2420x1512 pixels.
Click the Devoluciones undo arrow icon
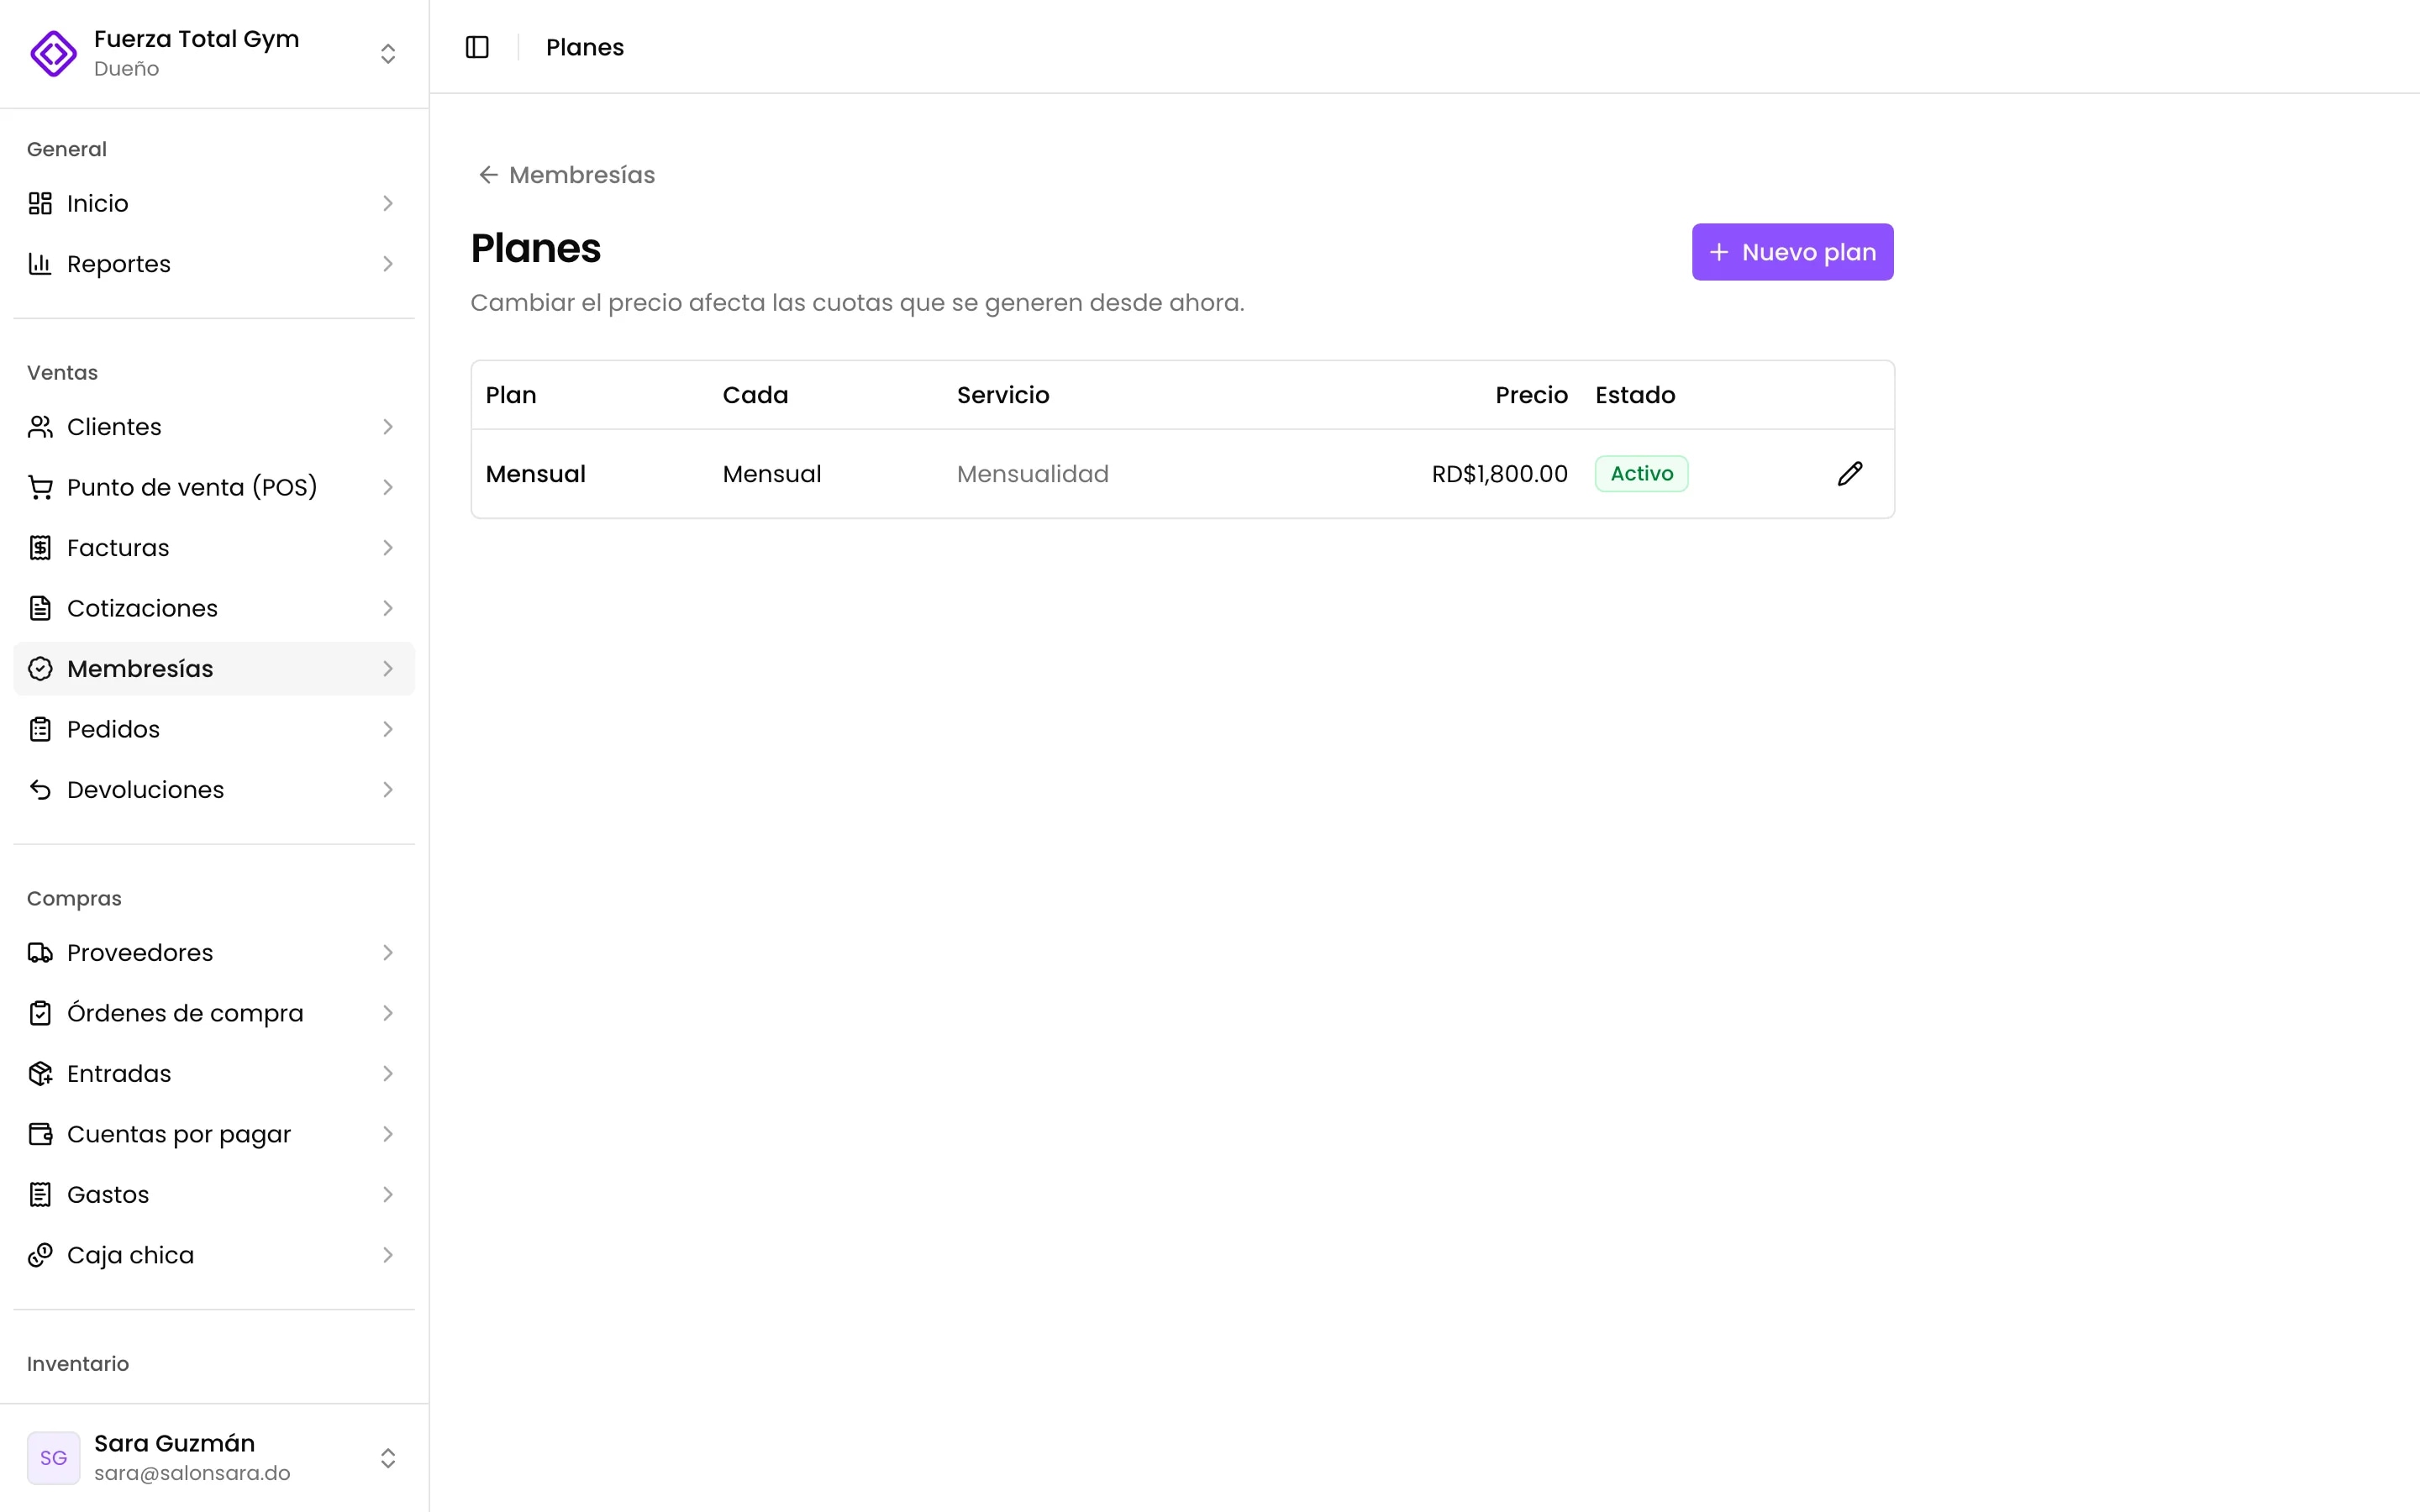coord(40,790)
